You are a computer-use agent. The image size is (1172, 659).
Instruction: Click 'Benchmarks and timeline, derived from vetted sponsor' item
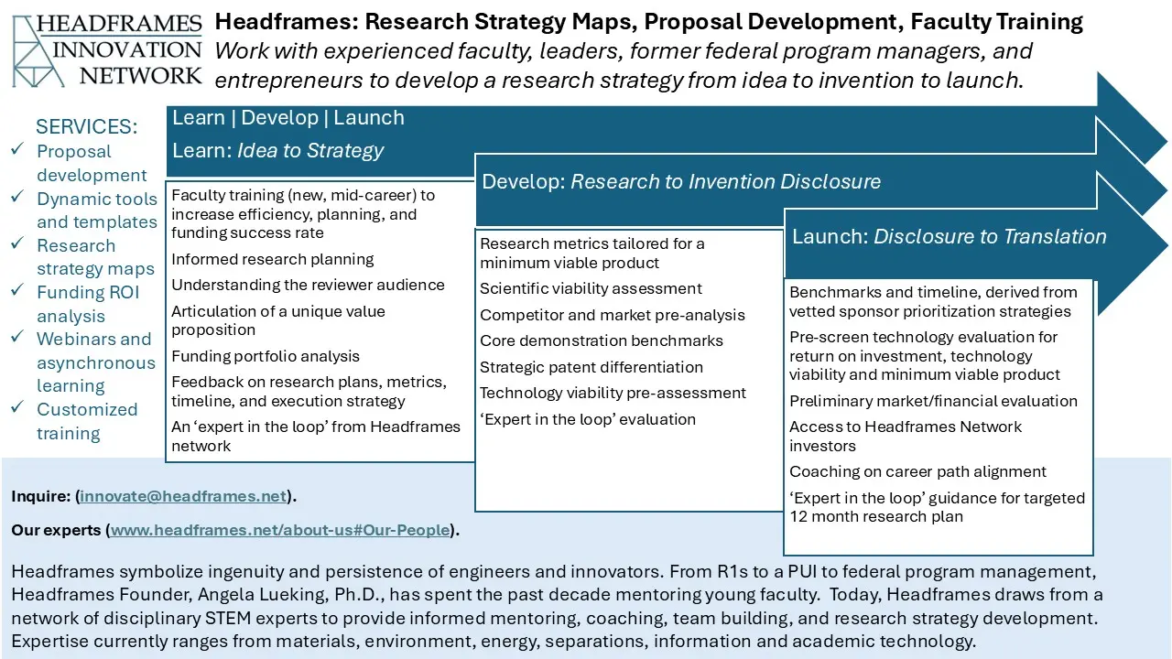tap(934, 302)
